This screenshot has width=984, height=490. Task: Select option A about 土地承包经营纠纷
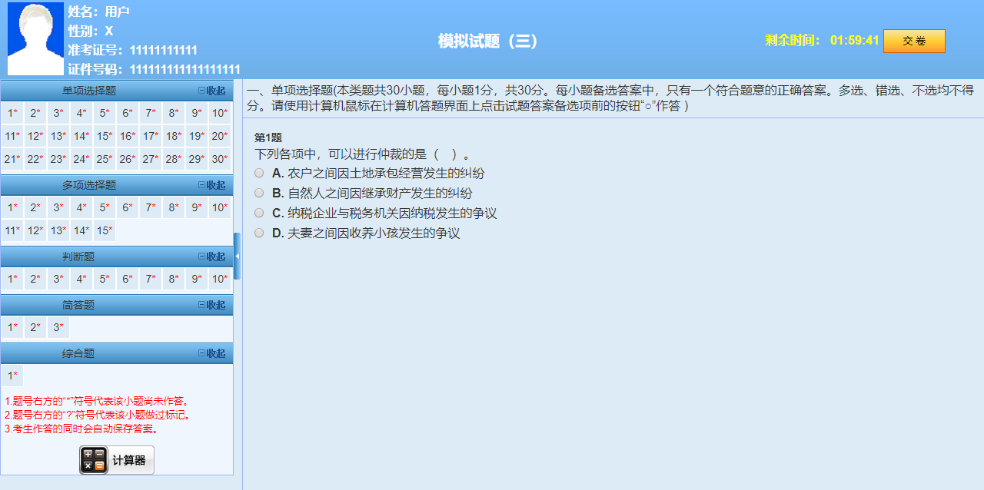pyautogui.click(x=259, y=172)
